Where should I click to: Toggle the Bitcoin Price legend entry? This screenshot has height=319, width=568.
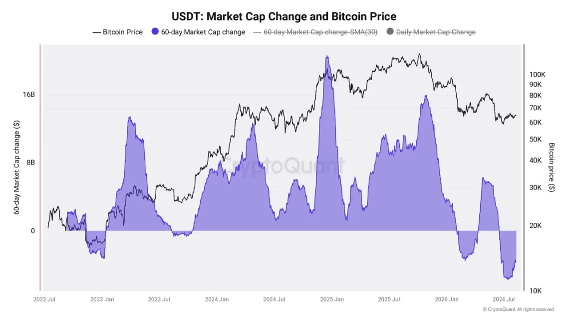point(117,32)
